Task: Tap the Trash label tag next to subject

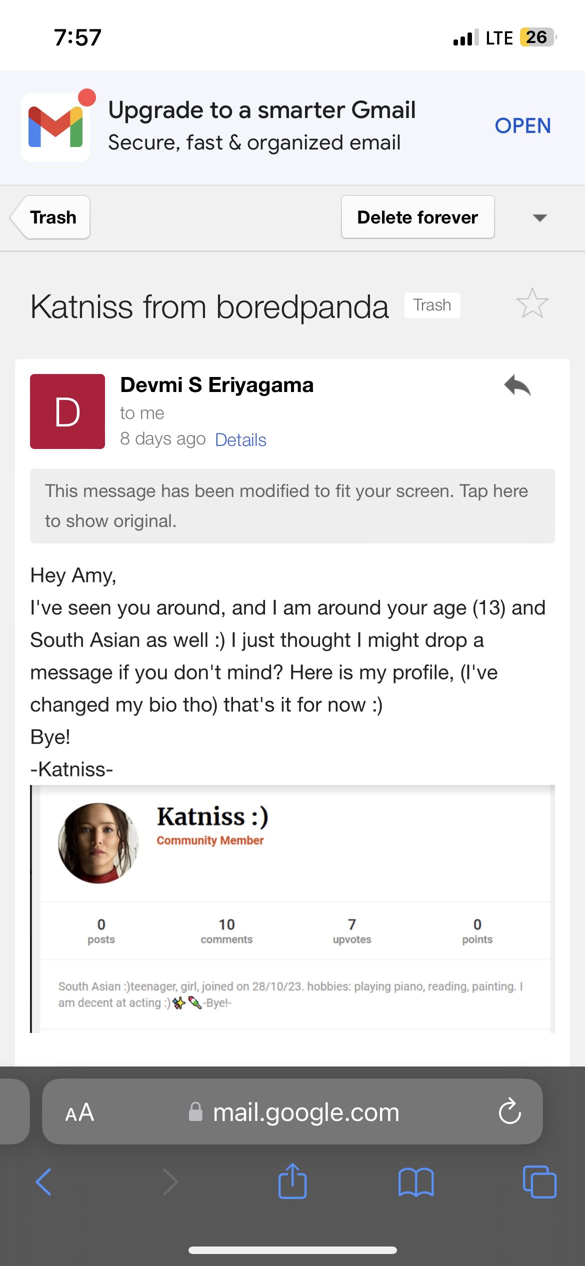Action: 432,305
